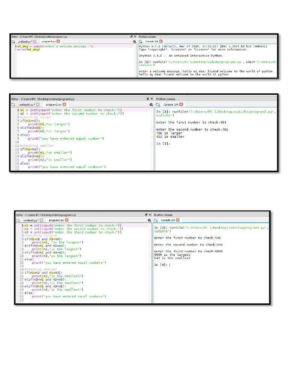288x385 pixels.
Task: Open the editor options gear in program2.py window
Action: [x=151, y=105]
